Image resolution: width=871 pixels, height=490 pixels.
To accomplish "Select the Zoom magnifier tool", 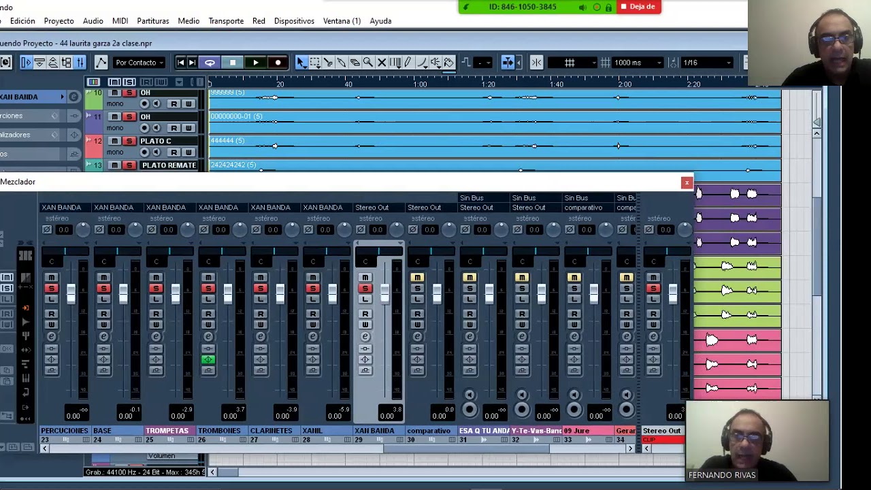I will [368, 63].
